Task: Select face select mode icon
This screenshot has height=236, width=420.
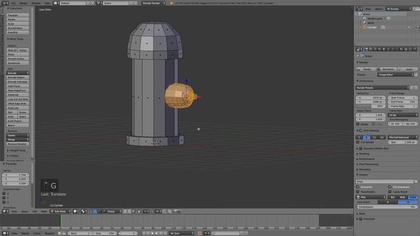Action: click(x=133, y=211)
